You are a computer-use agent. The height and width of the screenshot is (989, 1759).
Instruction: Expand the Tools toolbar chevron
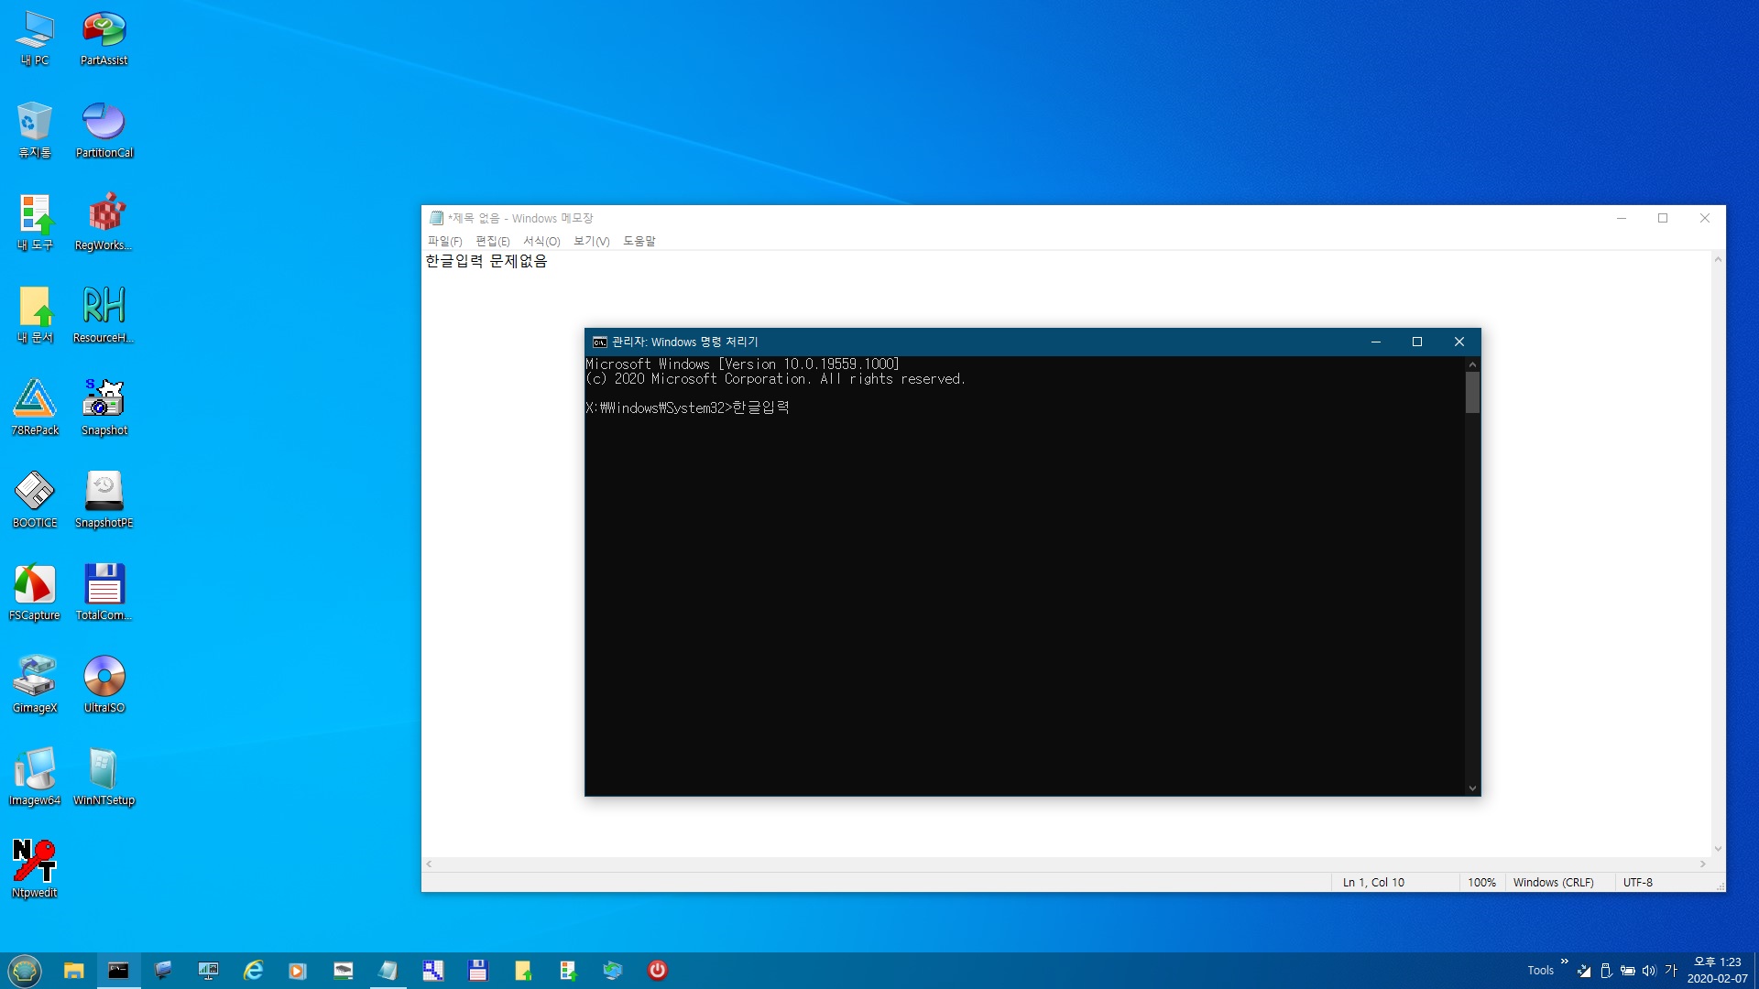tap(1564, 962)
